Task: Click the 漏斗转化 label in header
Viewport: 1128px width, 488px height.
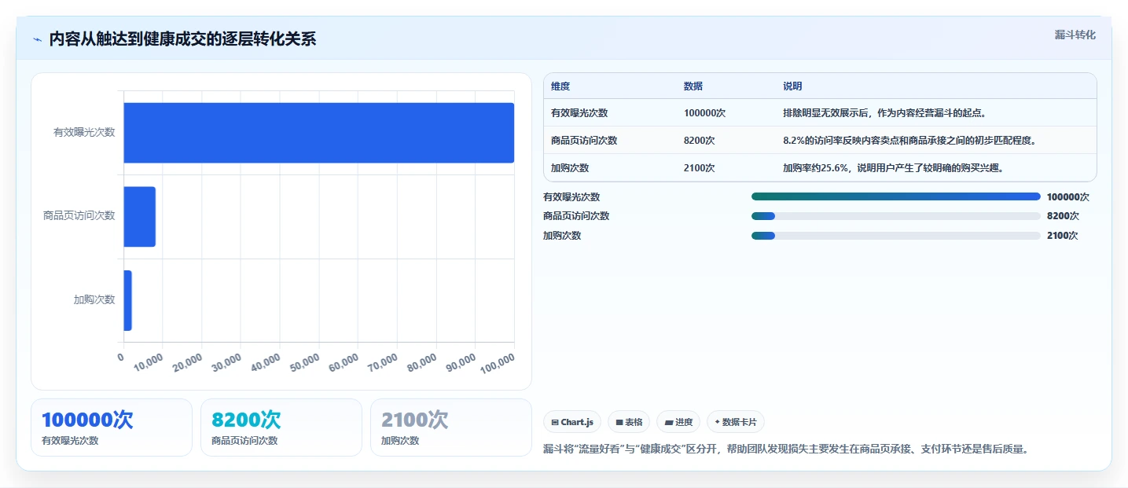Action: [x=1075, y=35]
